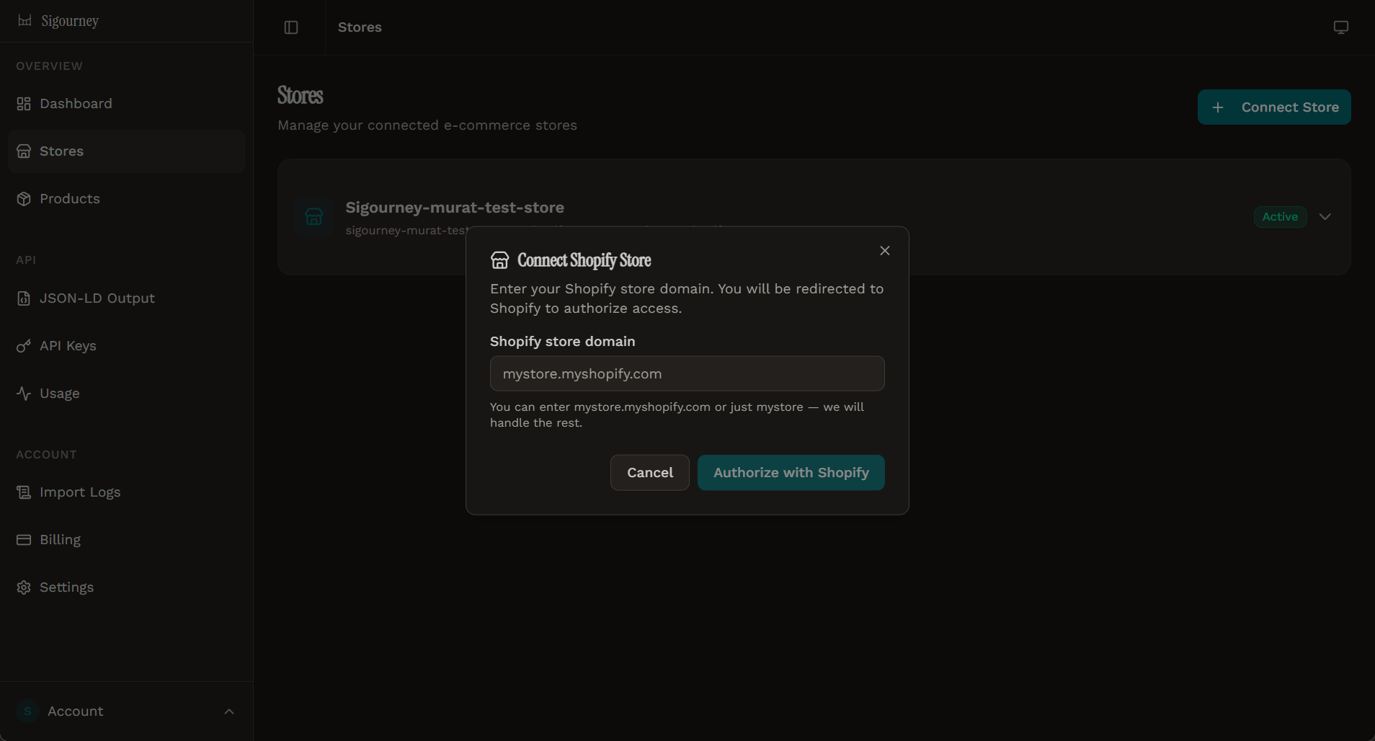The image size is (1375, 741).
Task: Click the 'OVERVIEW' section label
Action: point(49,66)
